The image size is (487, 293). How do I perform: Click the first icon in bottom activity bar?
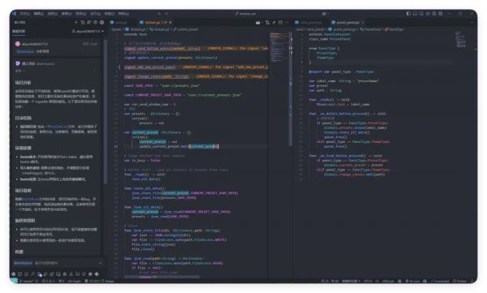coord(13,274)
